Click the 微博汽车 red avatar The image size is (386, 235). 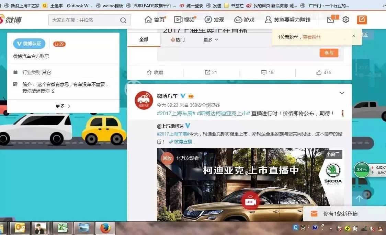(144, 100)
